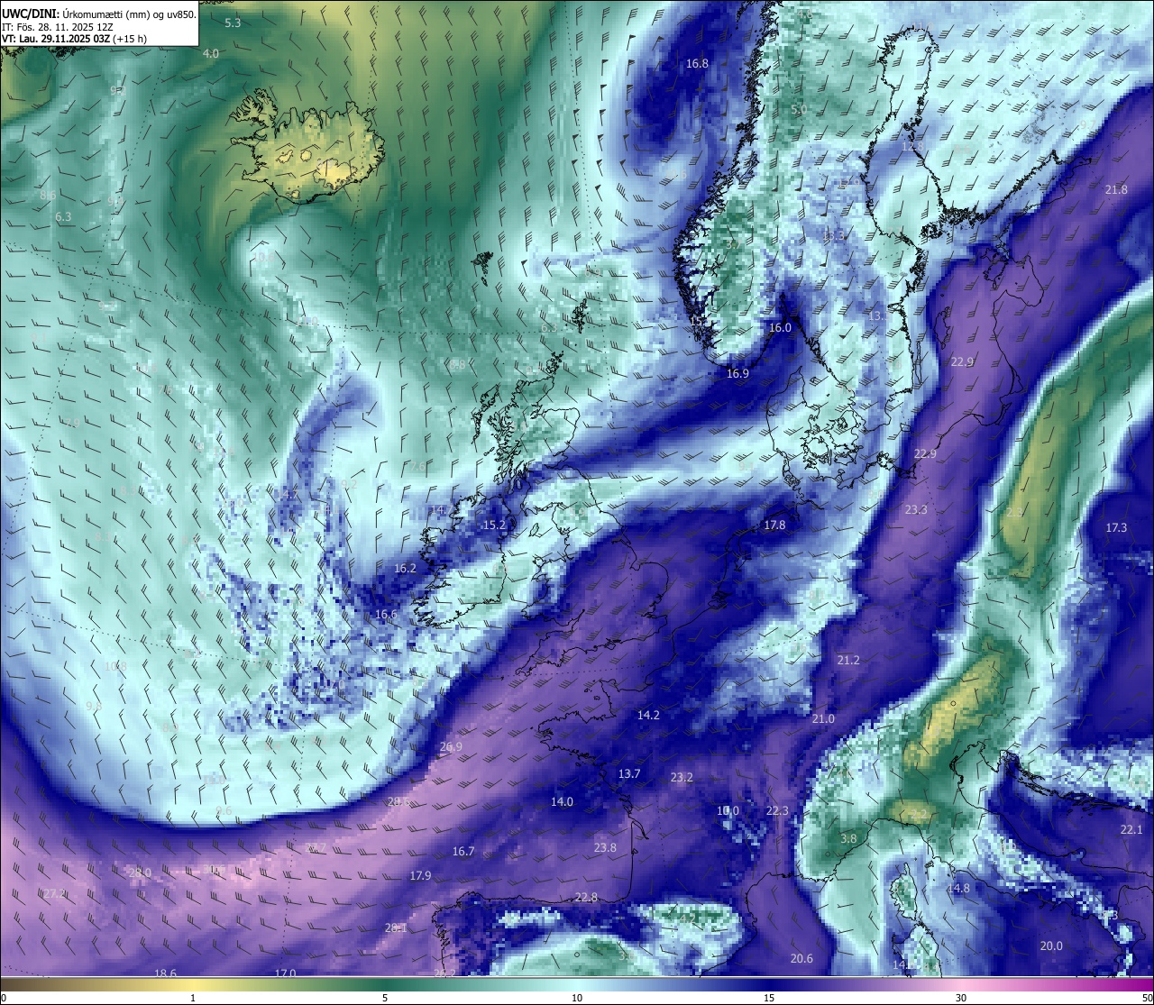Click the 14.2 value in the English Channel
Image resolution: width=1154 pixels, height=1005 pixels.
[648, 716]
